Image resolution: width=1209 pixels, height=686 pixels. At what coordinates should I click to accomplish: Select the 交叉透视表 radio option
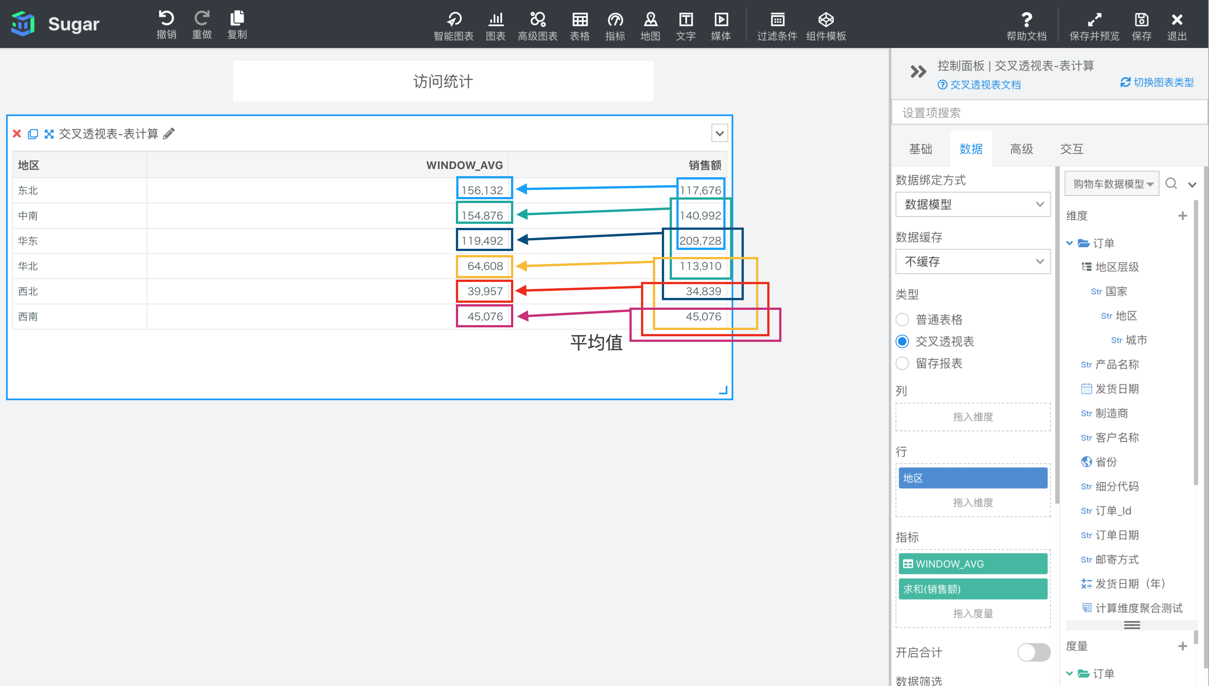click(x=902, y=341)
